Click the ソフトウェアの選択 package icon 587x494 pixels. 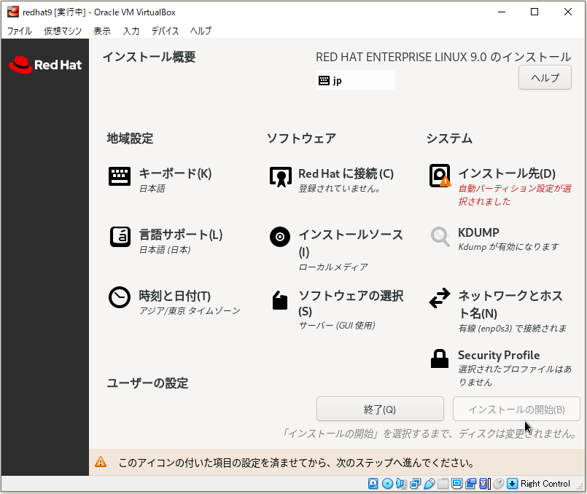[280, 300]
